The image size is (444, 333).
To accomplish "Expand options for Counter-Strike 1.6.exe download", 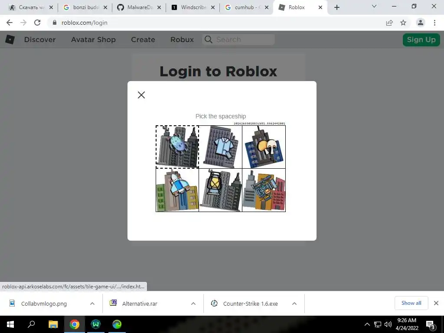I will [294, 304].
